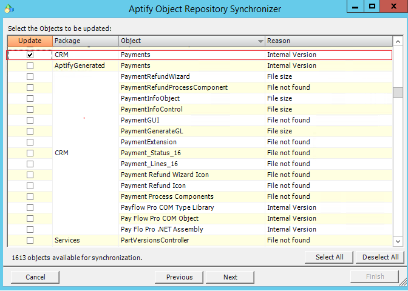The width and height of the screenshot is (408, 291).
Task: Click File size reason for PaymentRefundWizard
Action: 279,76
